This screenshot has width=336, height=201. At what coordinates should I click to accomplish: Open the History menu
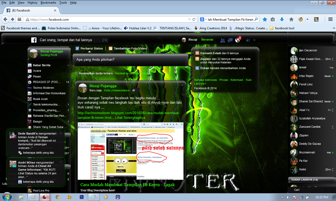(x=32, y=3)
